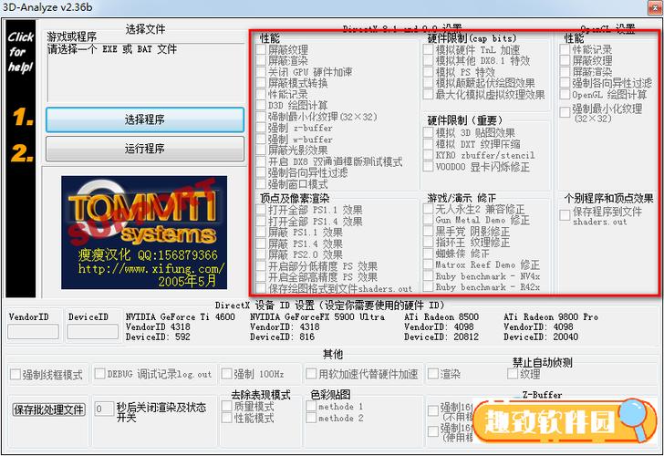This screenshot has height=456, width=664.
Task: Click the DeviceID input field
Action: [x=93, y=332]
